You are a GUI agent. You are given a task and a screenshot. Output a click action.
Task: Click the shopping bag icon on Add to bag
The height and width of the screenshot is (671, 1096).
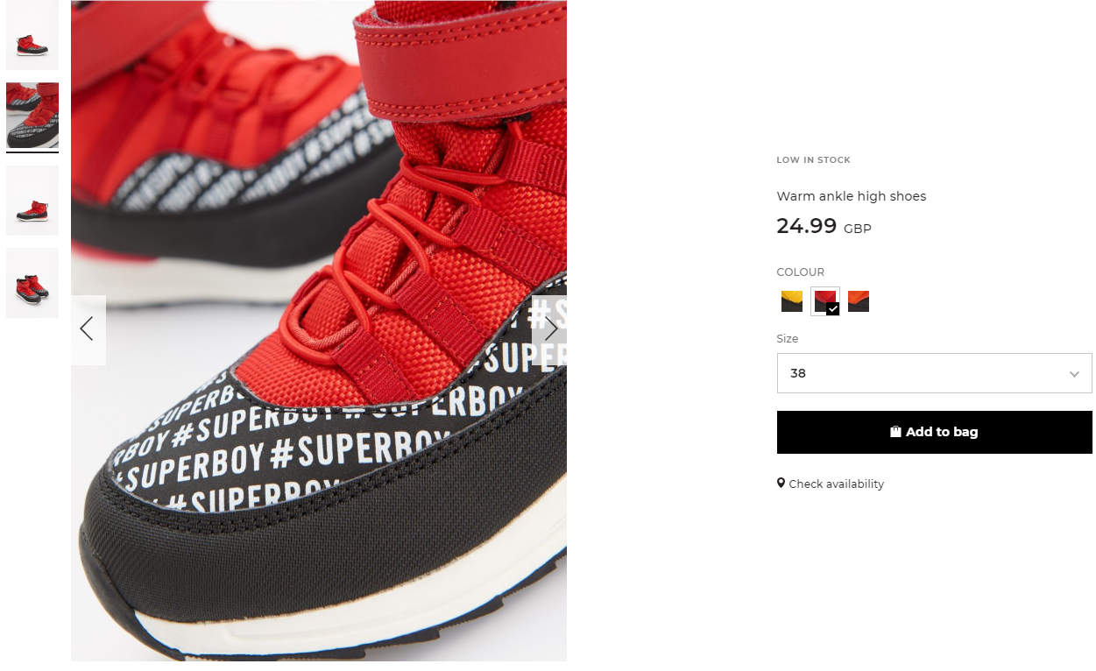coord(895,432)
